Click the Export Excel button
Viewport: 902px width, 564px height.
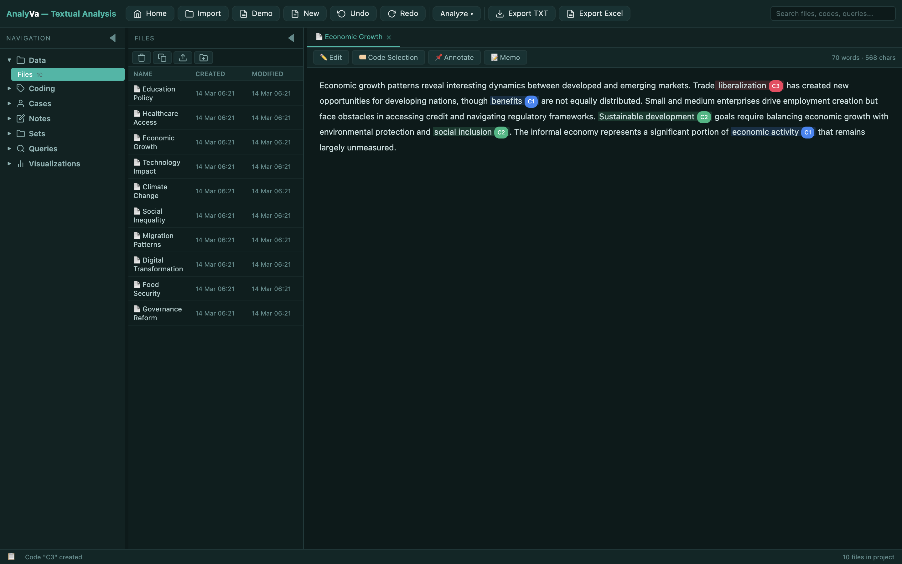(594, 13)
